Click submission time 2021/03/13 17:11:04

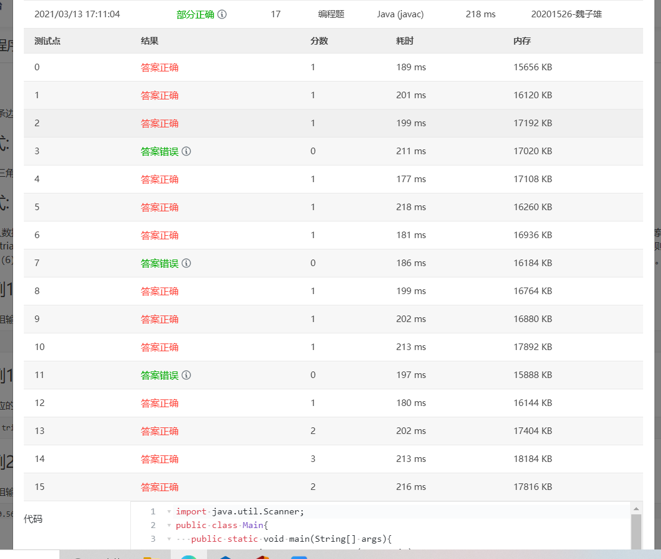[77, 14]
